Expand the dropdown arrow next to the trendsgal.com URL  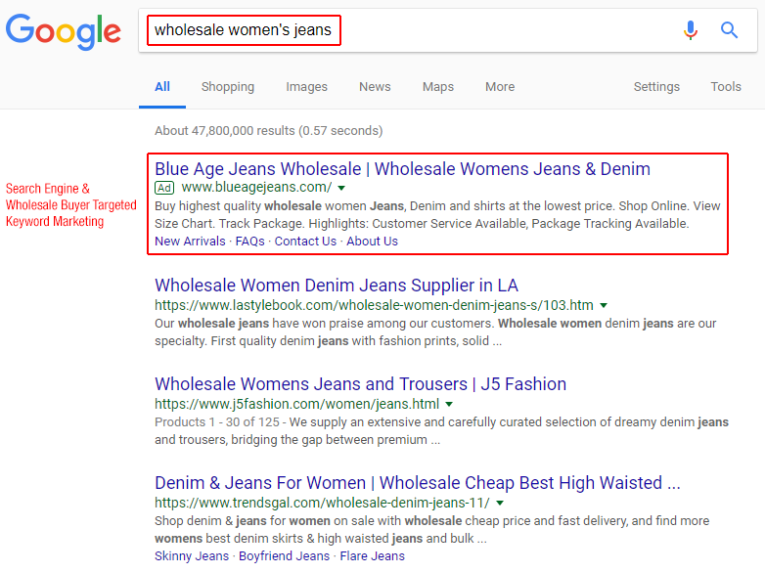tap(500, 503)
